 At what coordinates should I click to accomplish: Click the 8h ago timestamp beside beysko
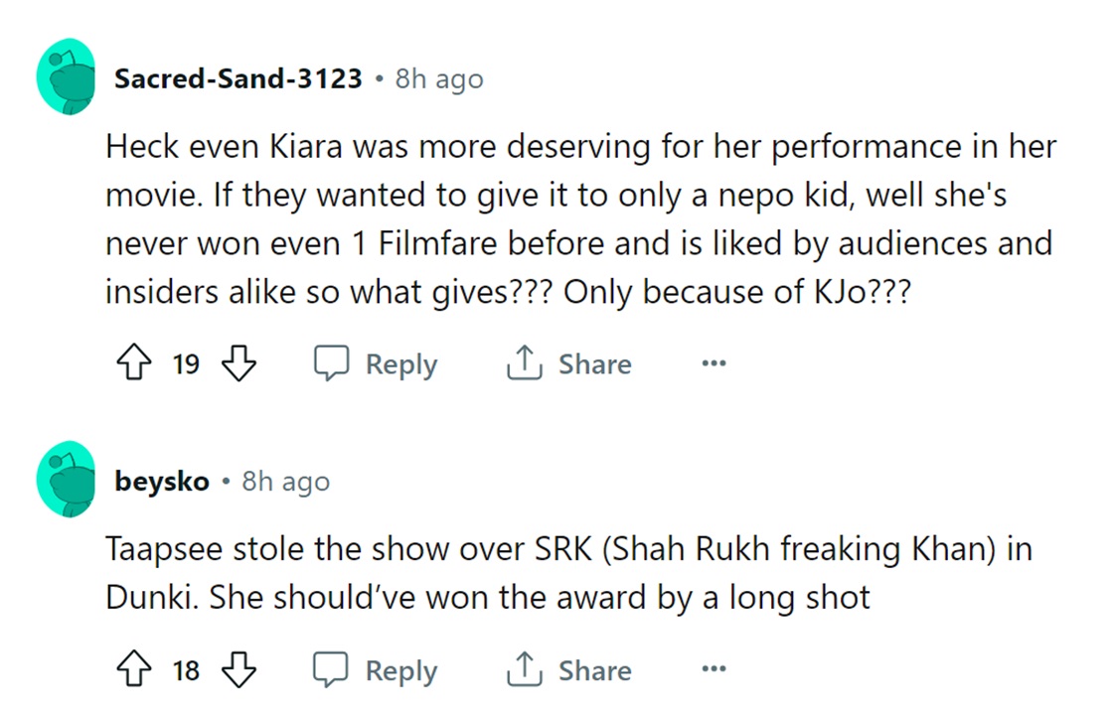(286, 482)
